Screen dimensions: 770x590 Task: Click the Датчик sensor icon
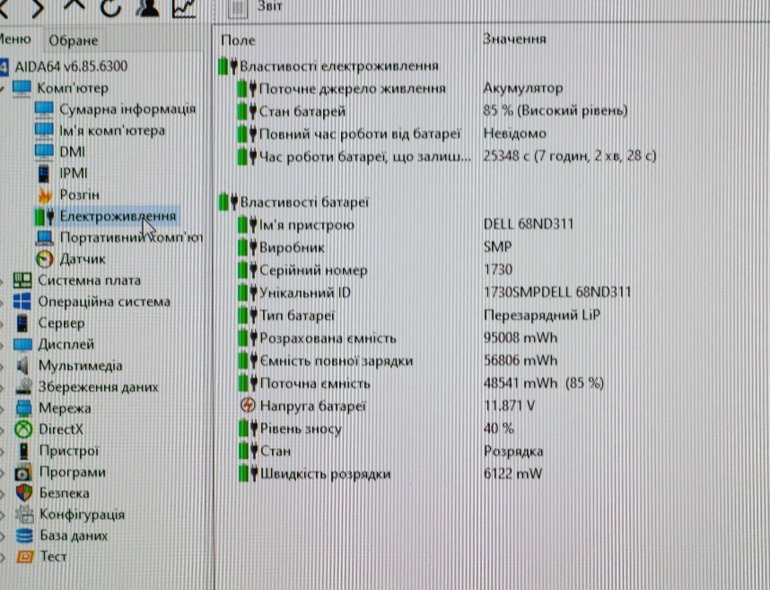44,259
